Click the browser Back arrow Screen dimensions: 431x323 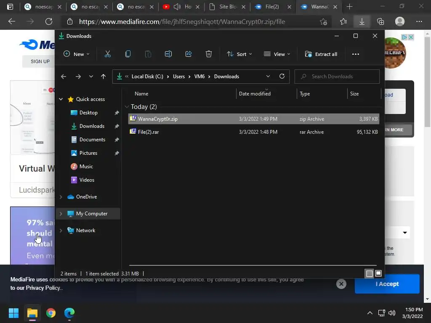[12, 21]
